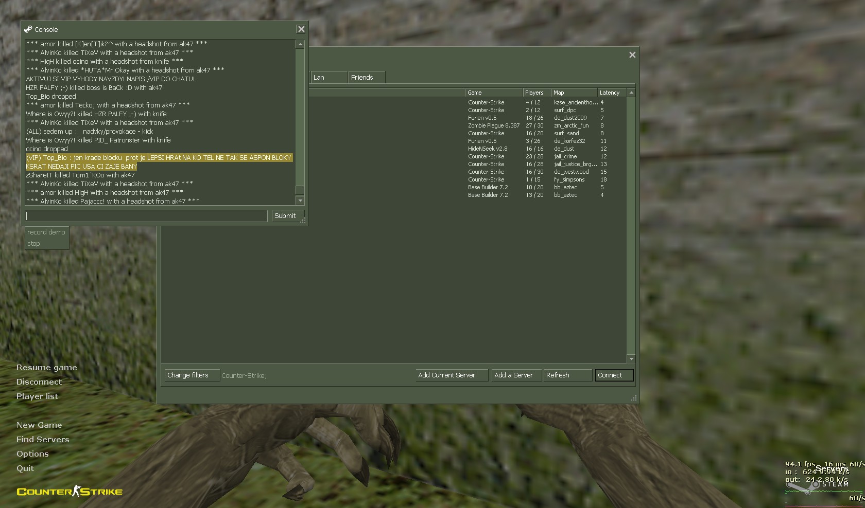
Task: Switch to the Lan tab
Action: point(329,77)
